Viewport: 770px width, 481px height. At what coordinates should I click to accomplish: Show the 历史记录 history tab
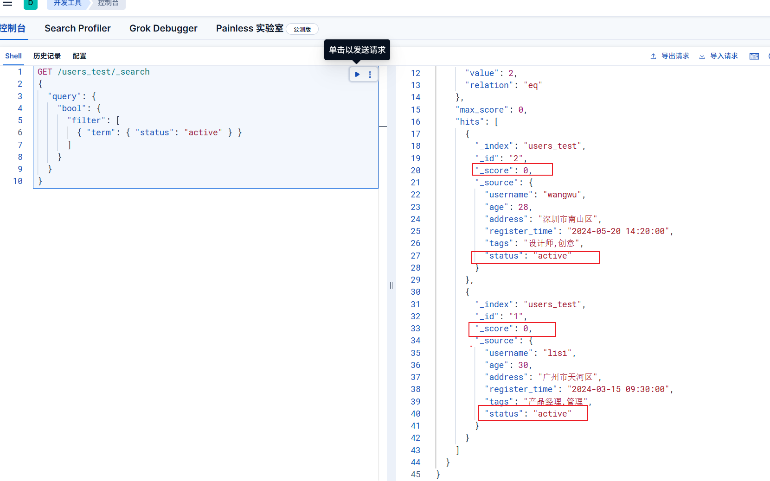click(47, 56)
